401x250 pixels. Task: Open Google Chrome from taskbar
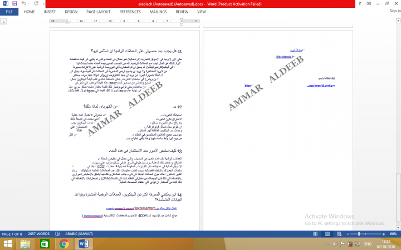click(64, 244)
